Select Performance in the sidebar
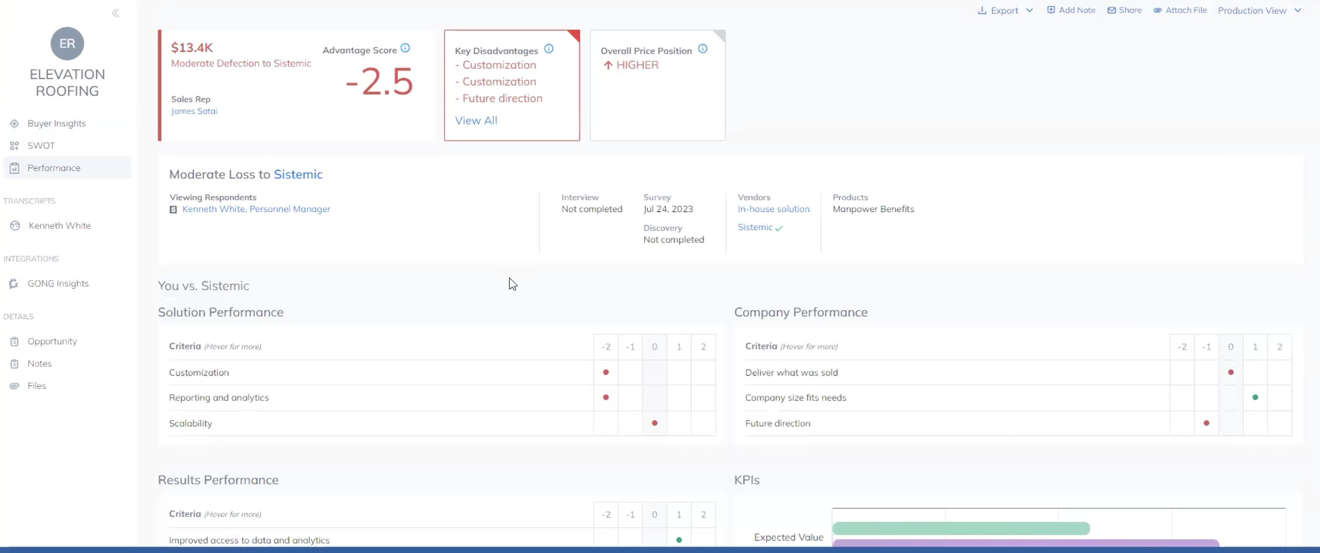This screenshot has width=1320, height=553. (x=67, y=168)
